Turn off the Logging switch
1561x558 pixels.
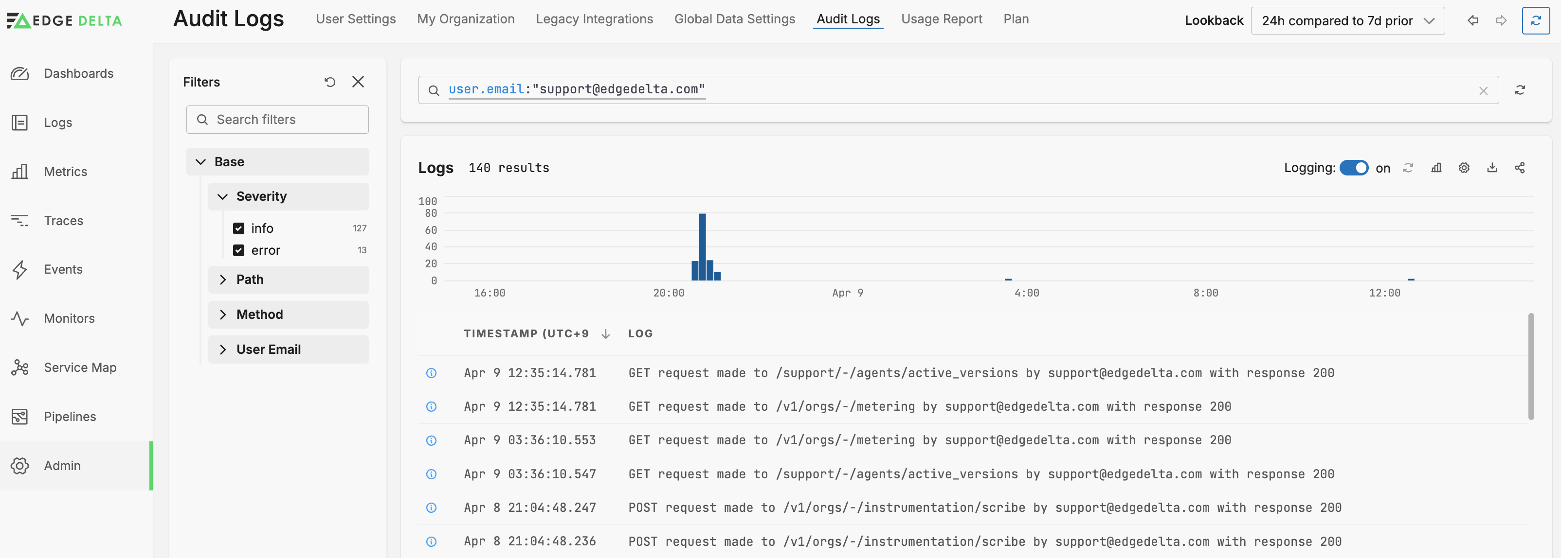[x=1353, y=168]
